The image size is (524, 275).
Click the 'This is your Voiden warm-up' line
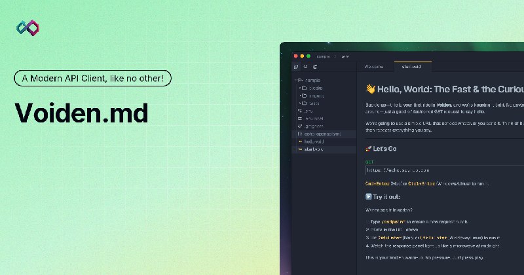[424, 257]
